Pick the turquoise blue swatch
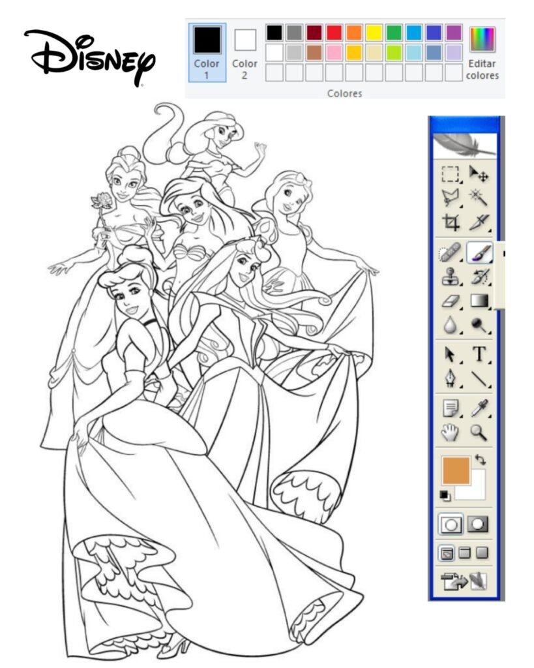 coord(414,33)
